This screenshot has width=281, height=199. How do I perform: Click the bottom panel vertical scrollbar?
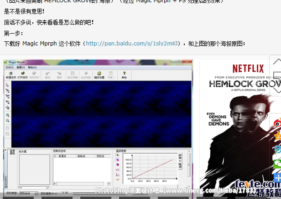[189, 169]
